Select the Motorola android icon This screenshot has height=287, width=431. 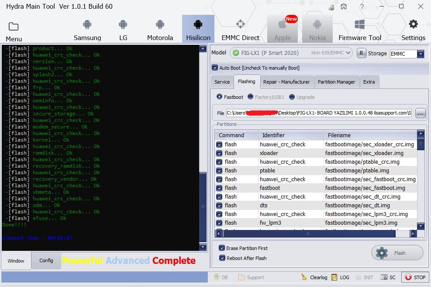[160, 25]
